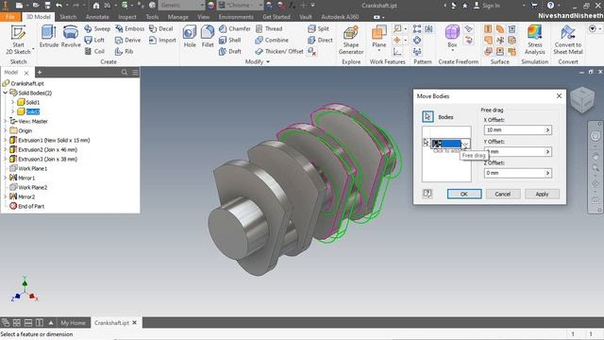Screen dimensions: 604x340
Task: Toggle Bodies selection arrow in Move Bodies
Action: click(428, 117)
